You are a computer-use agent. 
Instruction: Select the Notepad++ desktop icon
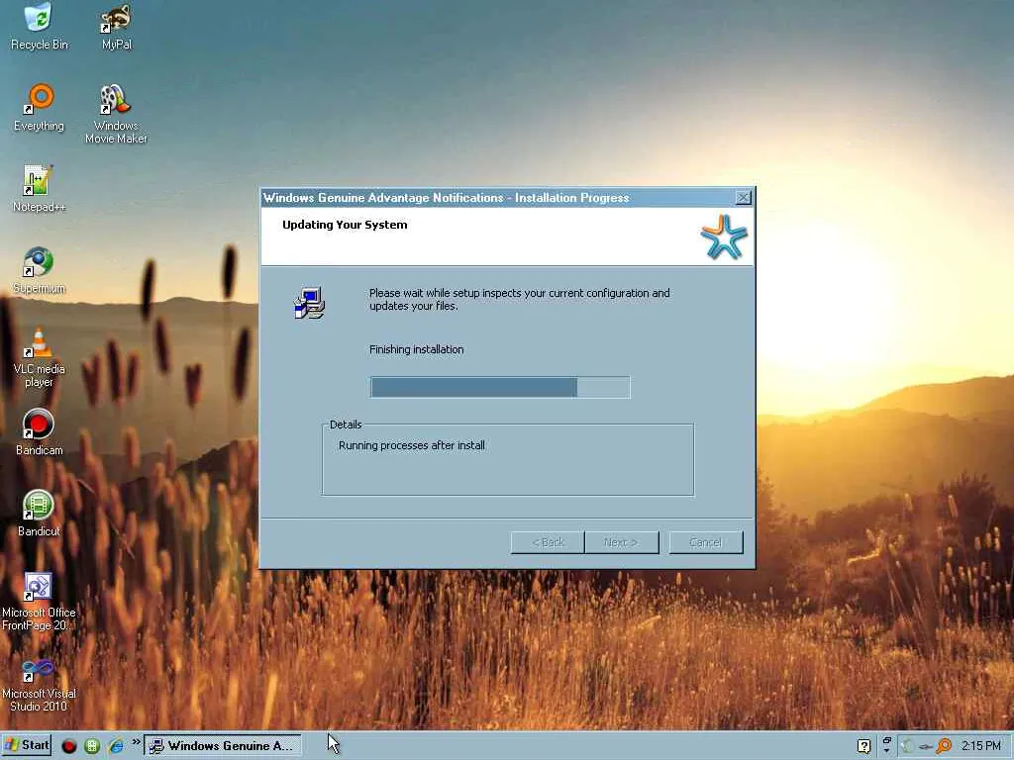(39, 189)
